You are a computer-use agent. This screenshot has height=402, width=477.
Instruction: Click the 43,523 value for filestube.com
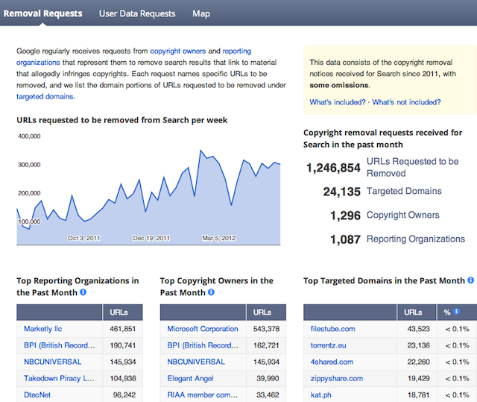[x=419, y=329]
